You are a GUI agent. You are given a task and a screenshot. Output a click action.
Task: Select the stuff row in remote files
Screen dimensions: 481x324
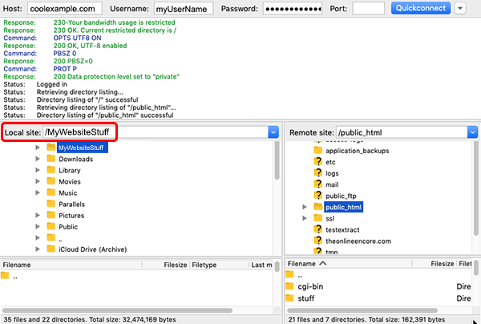point(379,298)
